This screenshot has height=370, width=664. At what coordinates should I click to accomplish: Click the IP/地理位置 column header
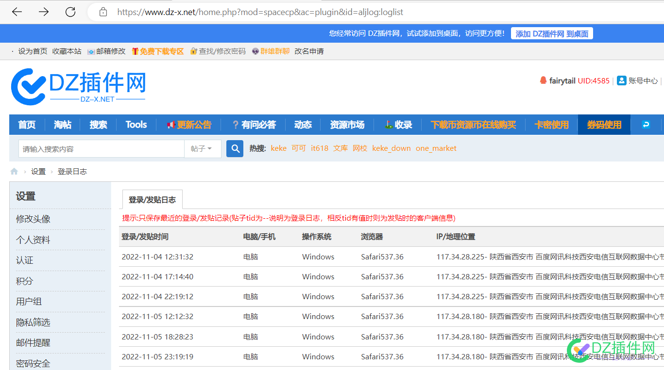point(456,237)
